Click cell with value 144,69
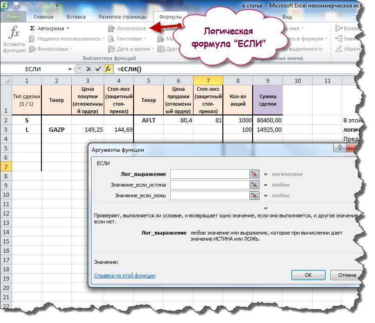The width and height of the screenshot is (375, 323). [x=119, y=130]
